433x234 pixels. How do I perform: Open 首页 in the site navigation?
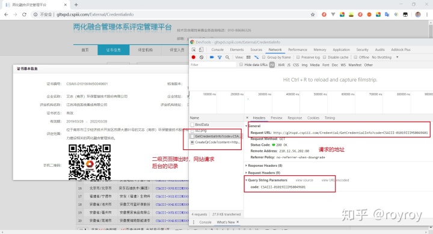coord(85,50)
